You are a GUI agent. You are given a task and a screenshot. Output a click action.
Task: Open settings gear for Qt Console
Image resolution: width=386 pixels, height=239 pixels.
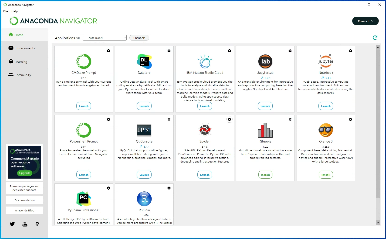[169, 119]
